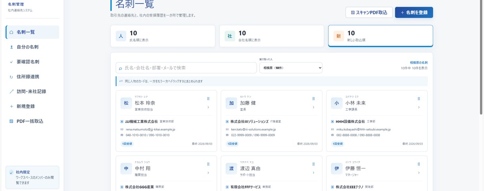Screen dimensions: 484x191
Task: Open PDF一括取込 in sidebar
Action: click(x=33, y=121)
